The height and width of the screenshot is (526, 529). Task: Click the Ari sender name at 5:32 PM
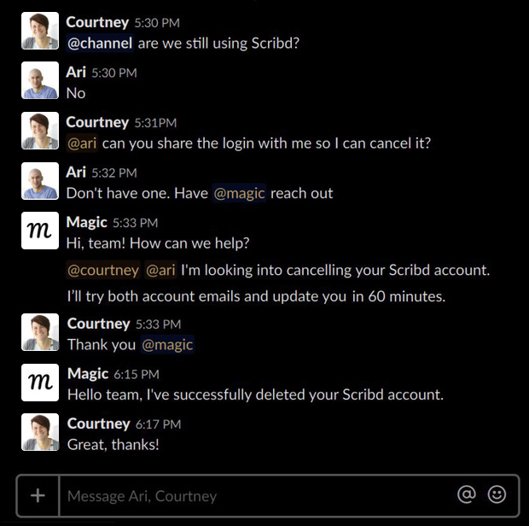tap(76, 172)
